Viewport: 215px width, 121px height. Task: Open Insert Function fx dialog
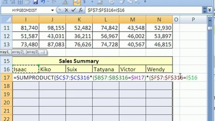[81, 10]
